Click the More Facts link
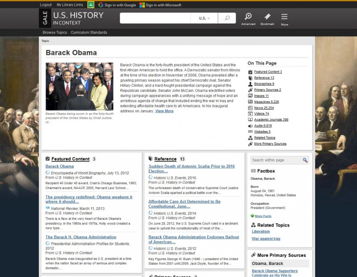Screen dimensions: 357x277 263,216
